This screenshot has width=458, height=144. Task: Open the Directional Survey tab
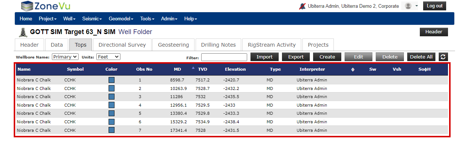122,45
